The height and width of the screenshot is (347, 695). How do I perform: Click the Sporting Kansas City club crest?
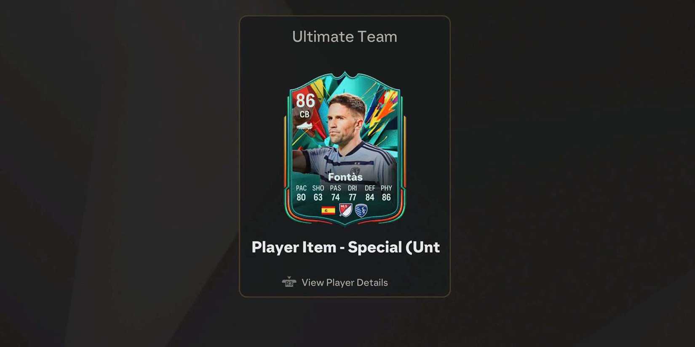click(361, 210)
